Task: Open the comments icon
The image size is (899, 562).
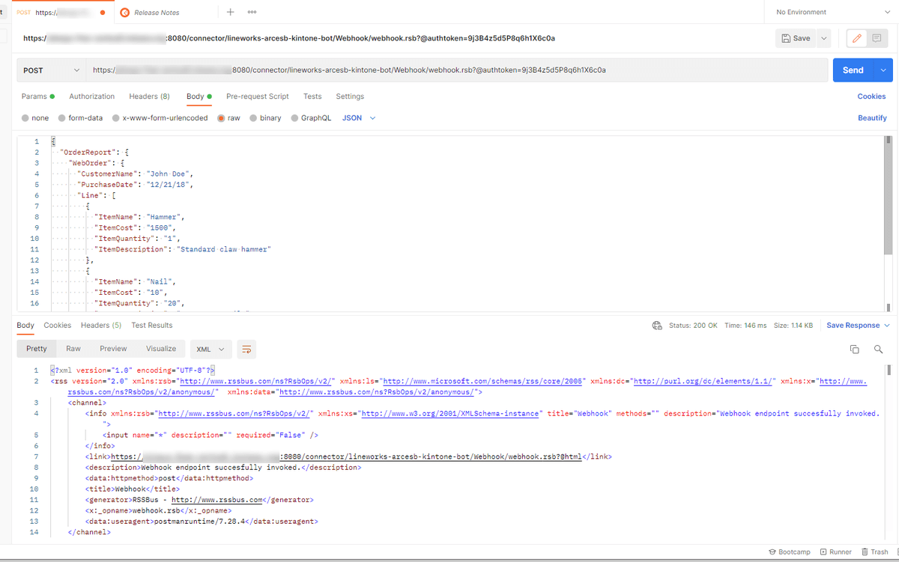Action: (x=876, y=38)
